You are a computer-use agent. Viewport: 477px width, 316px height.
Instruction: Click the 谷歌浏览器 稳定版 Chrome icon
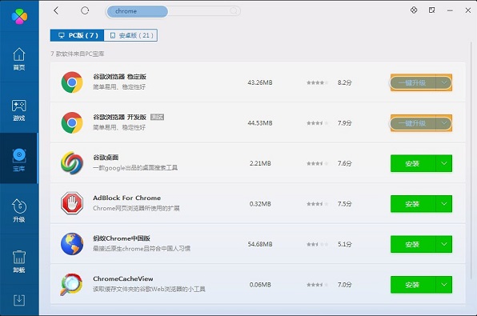pos(72,82)
